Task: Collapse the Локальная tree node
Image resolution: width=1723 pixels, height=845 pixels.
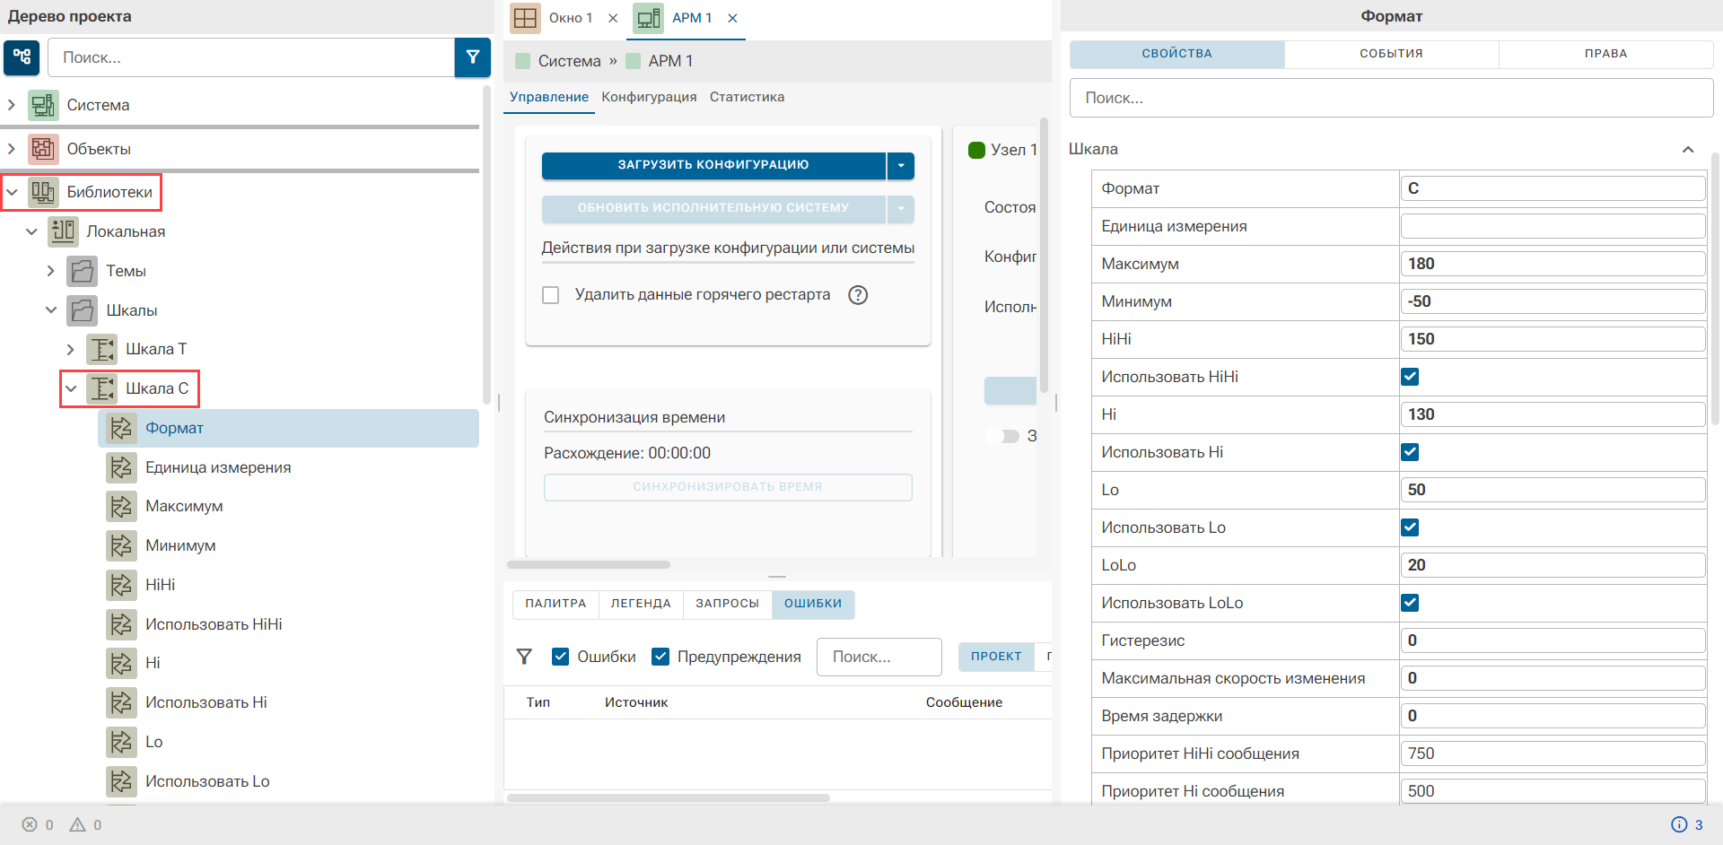Action: point(31,231)
